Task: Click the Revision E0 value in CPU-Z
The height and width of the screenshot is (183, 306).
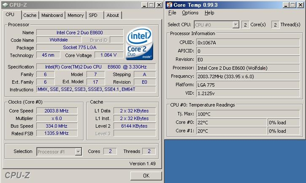Action: pos(145,82)
